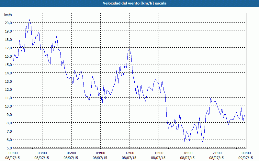
Task: Click the '06:00' time label
Action: coord(71,153)
